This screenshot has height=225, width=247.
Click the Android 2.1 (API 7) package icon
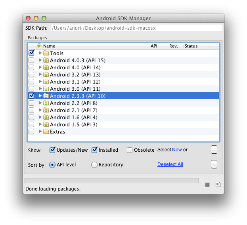click(x=46, y=110)
